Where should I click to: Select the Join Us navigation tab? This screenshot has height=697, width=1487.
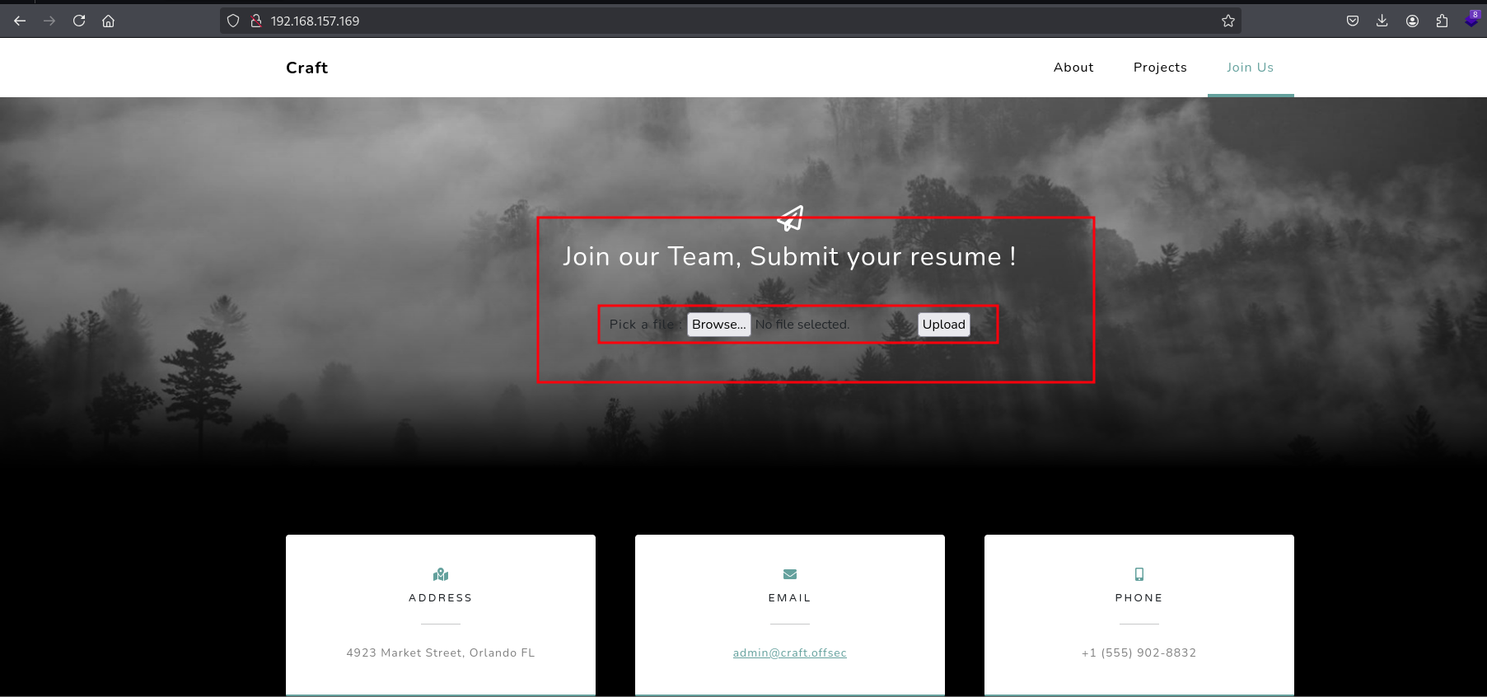click(x=1250, y=68)
